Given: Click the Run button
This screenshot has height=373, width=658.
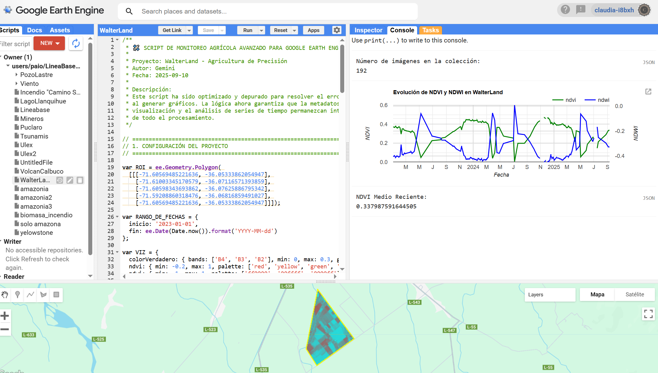Looking at the screenshot, I should (x=248, y=30).
